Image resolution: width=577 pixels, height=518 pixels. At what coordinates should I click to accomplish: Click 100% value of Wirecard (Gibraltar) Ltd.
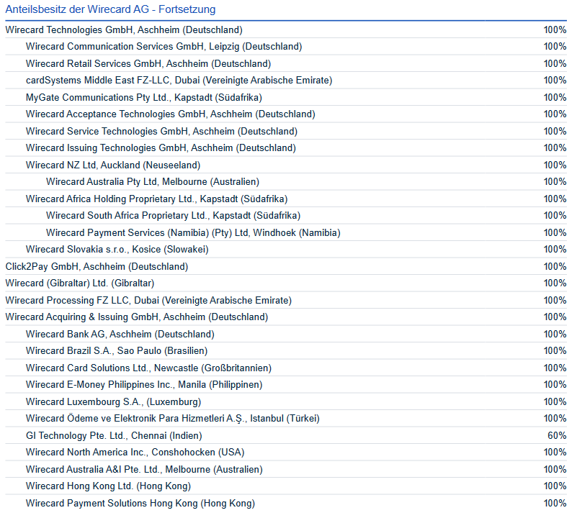[555, 283]
